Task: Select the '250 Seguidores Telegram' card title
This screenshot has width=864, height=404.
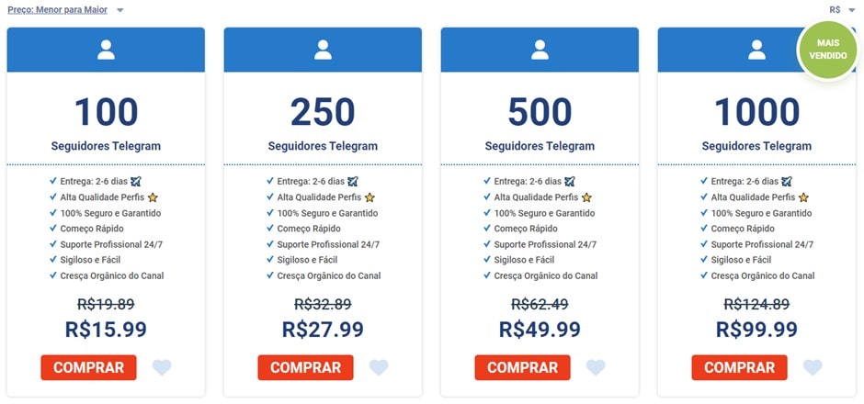Action: click(x=323, y=145)
